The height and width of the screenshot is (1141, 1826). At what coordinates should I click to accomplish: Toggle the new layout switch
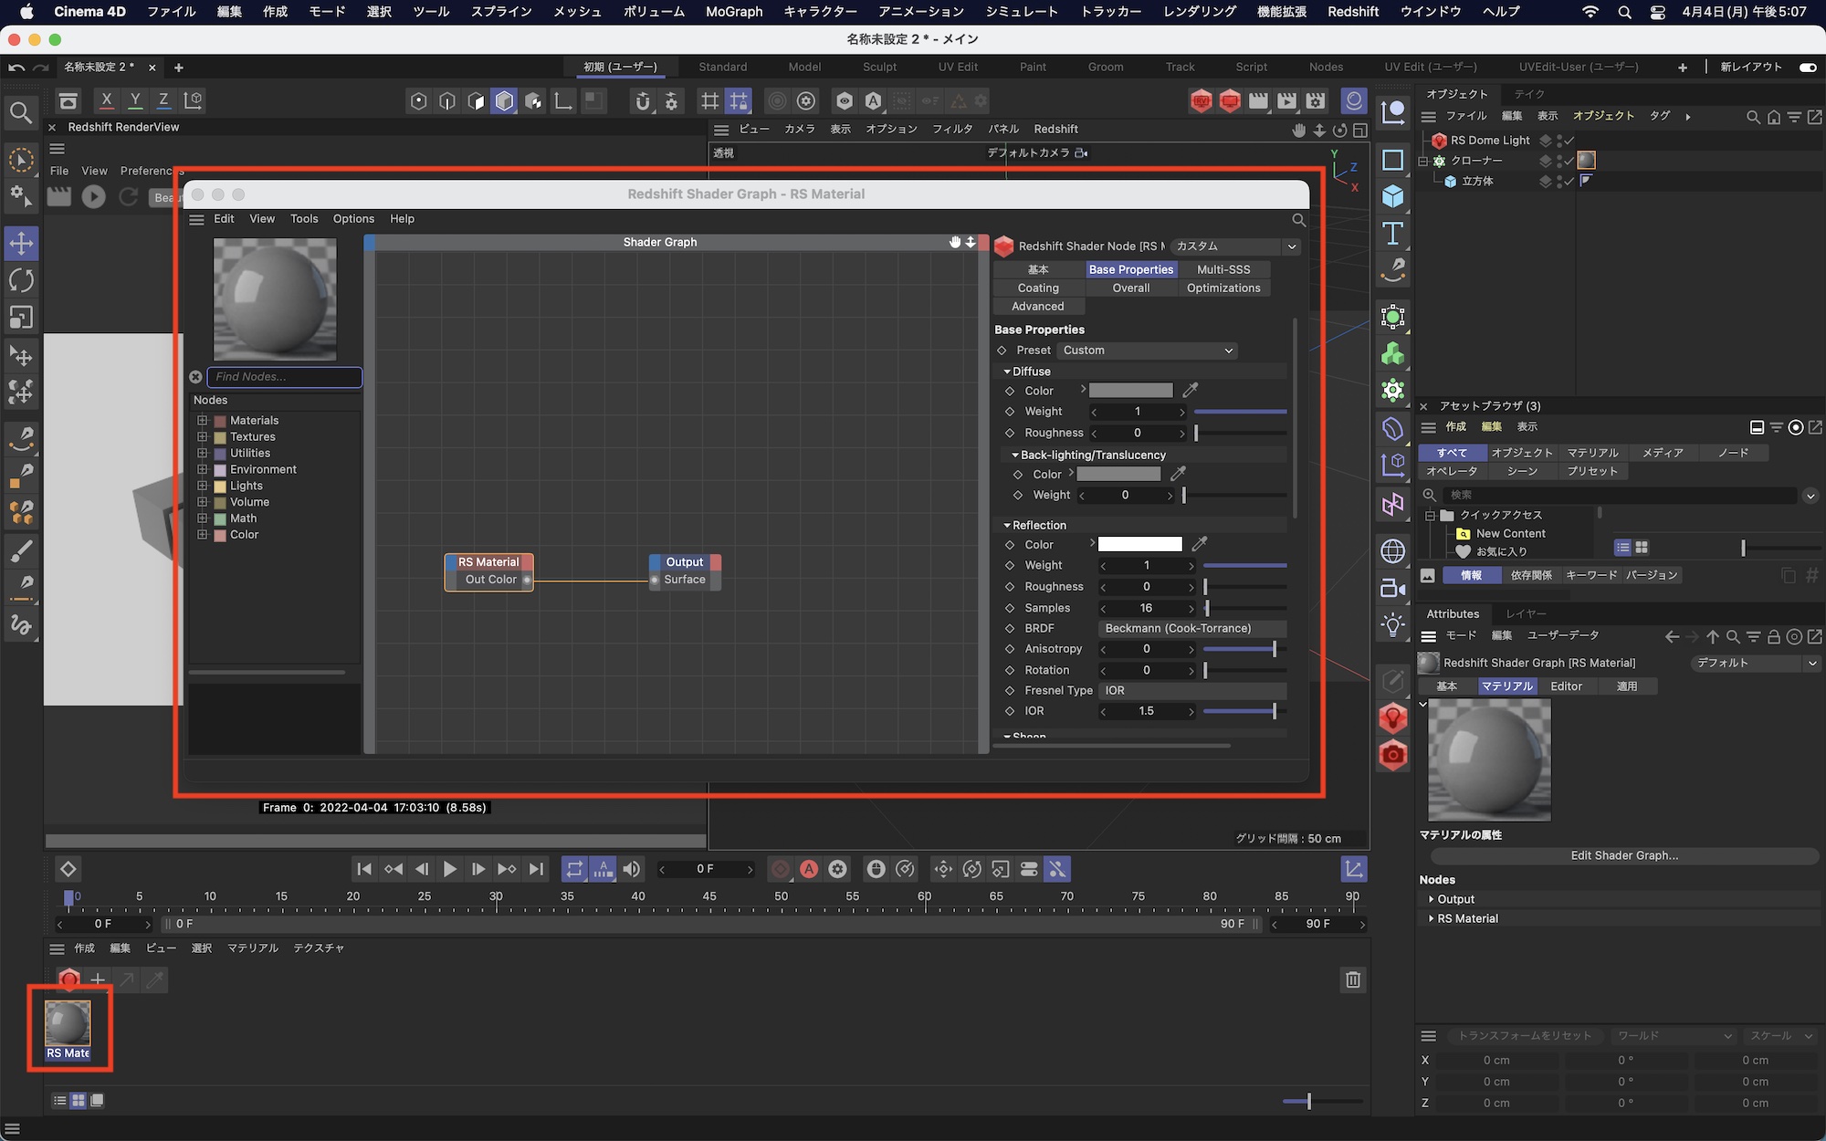(x=1807, y=67)
